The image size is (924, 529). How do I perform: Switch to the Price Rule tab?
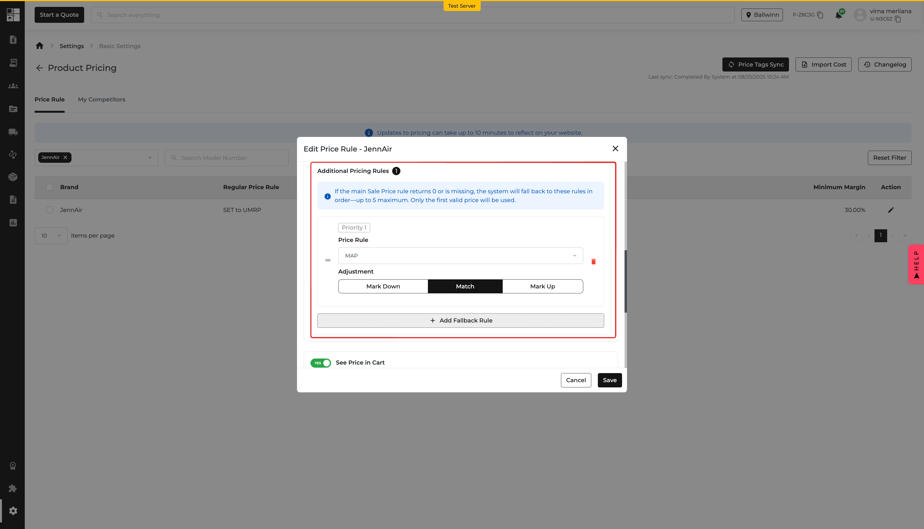click(x=50, y=100)
